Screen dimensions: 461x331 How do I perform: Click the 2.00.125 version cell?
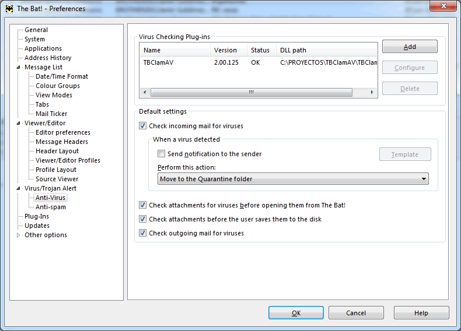pos(226,62)
